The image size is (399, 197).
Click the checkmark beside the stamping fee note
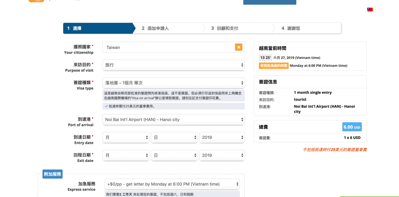(x=107, y=106)
